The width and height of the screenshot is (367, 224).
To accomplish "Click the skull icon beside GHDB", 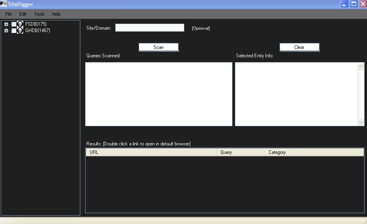I will coord(20,30).
